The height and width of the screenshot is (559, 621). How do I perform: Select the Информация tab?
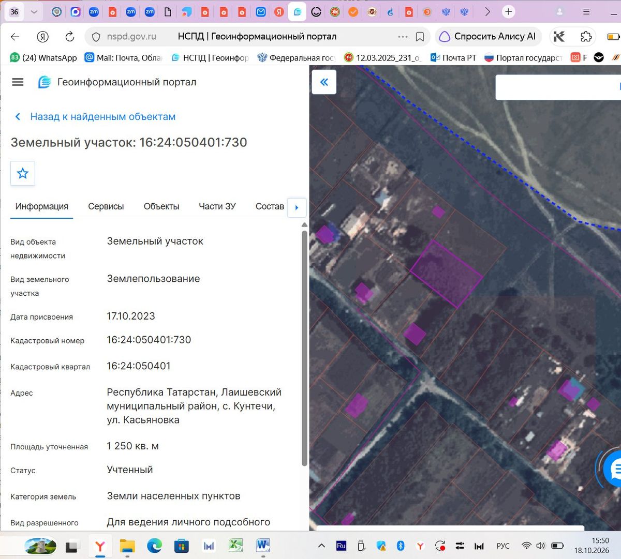(x=42, y=206)
